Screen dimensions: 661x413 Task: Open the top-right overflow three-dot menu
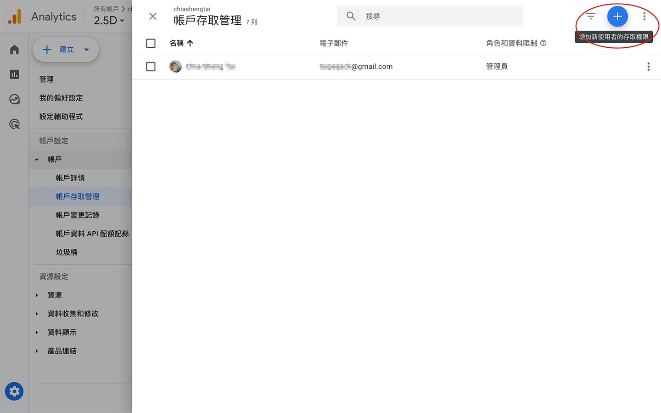pos(644,16)
